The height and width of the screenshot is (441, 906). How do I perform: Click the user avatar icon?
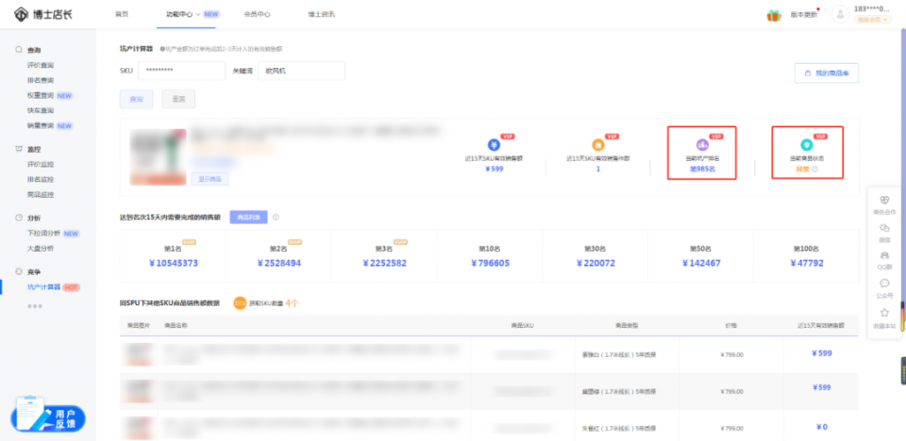pos(840,15)
